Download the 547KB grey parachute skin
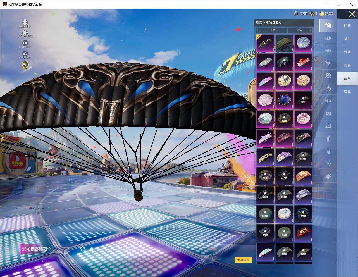 (x=303, y=252)
